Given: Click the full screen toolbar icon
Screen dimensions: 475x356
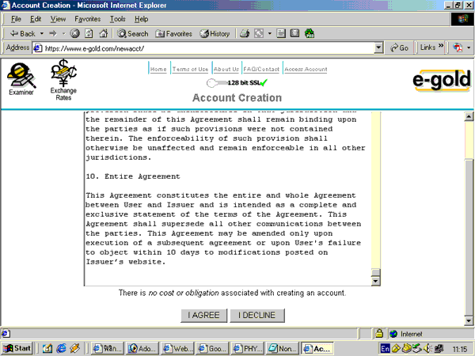Looking at the screenshot, I should pos(259,33).
